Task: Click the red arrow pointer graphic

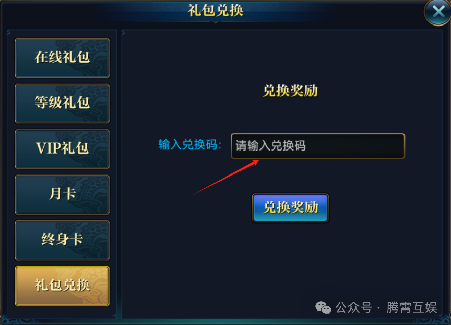Action: coord(226,178)
